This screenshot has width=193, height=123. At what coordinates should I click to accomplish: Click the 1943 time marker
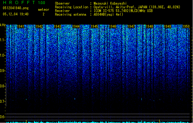coord(57,26)
